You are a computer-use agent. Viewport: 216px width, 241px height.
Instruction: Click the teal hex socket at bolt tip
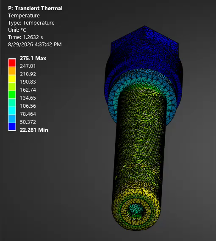click(136, 211)
